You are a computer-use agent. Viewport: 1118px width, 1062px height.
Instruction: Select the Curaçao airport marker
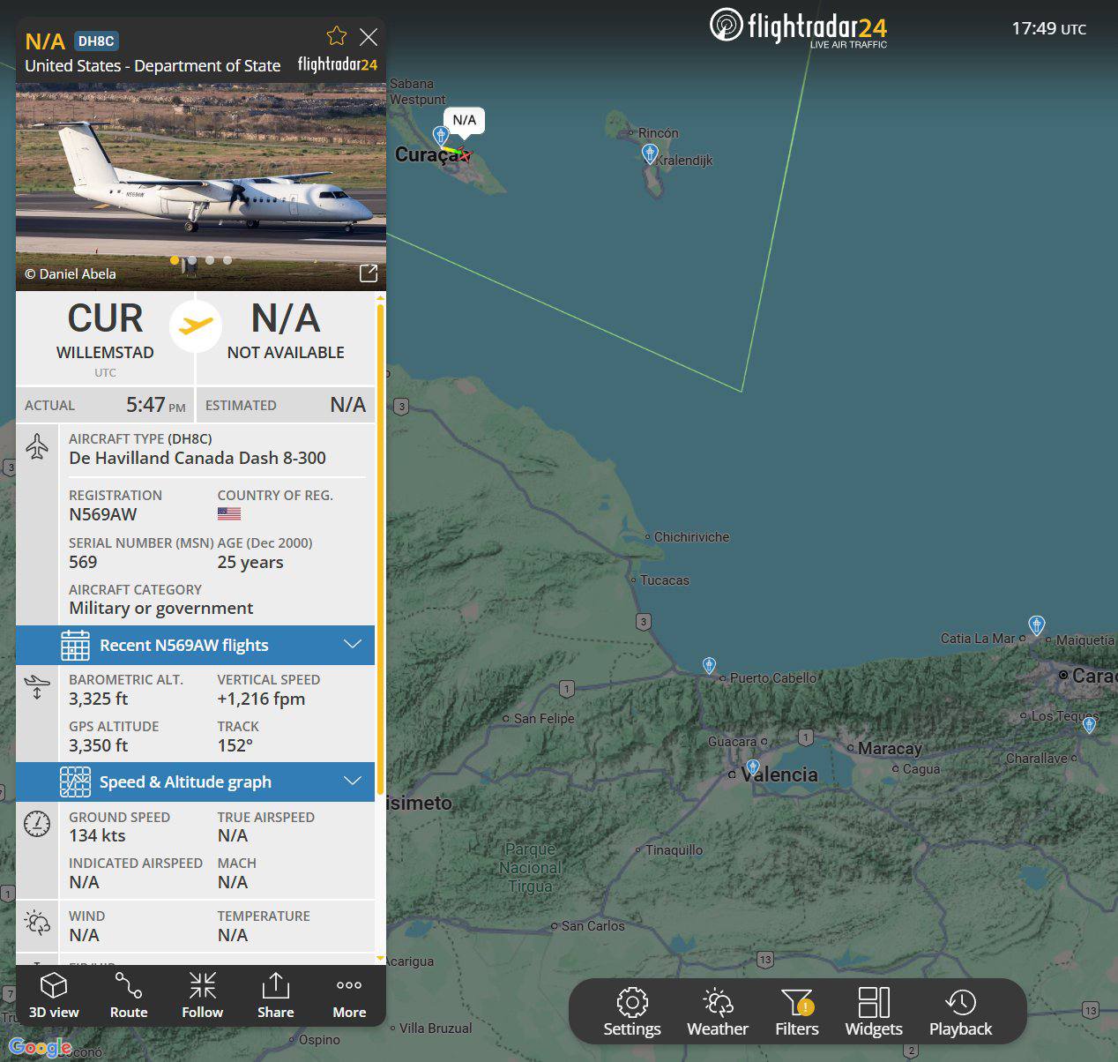tap(441, 135)
